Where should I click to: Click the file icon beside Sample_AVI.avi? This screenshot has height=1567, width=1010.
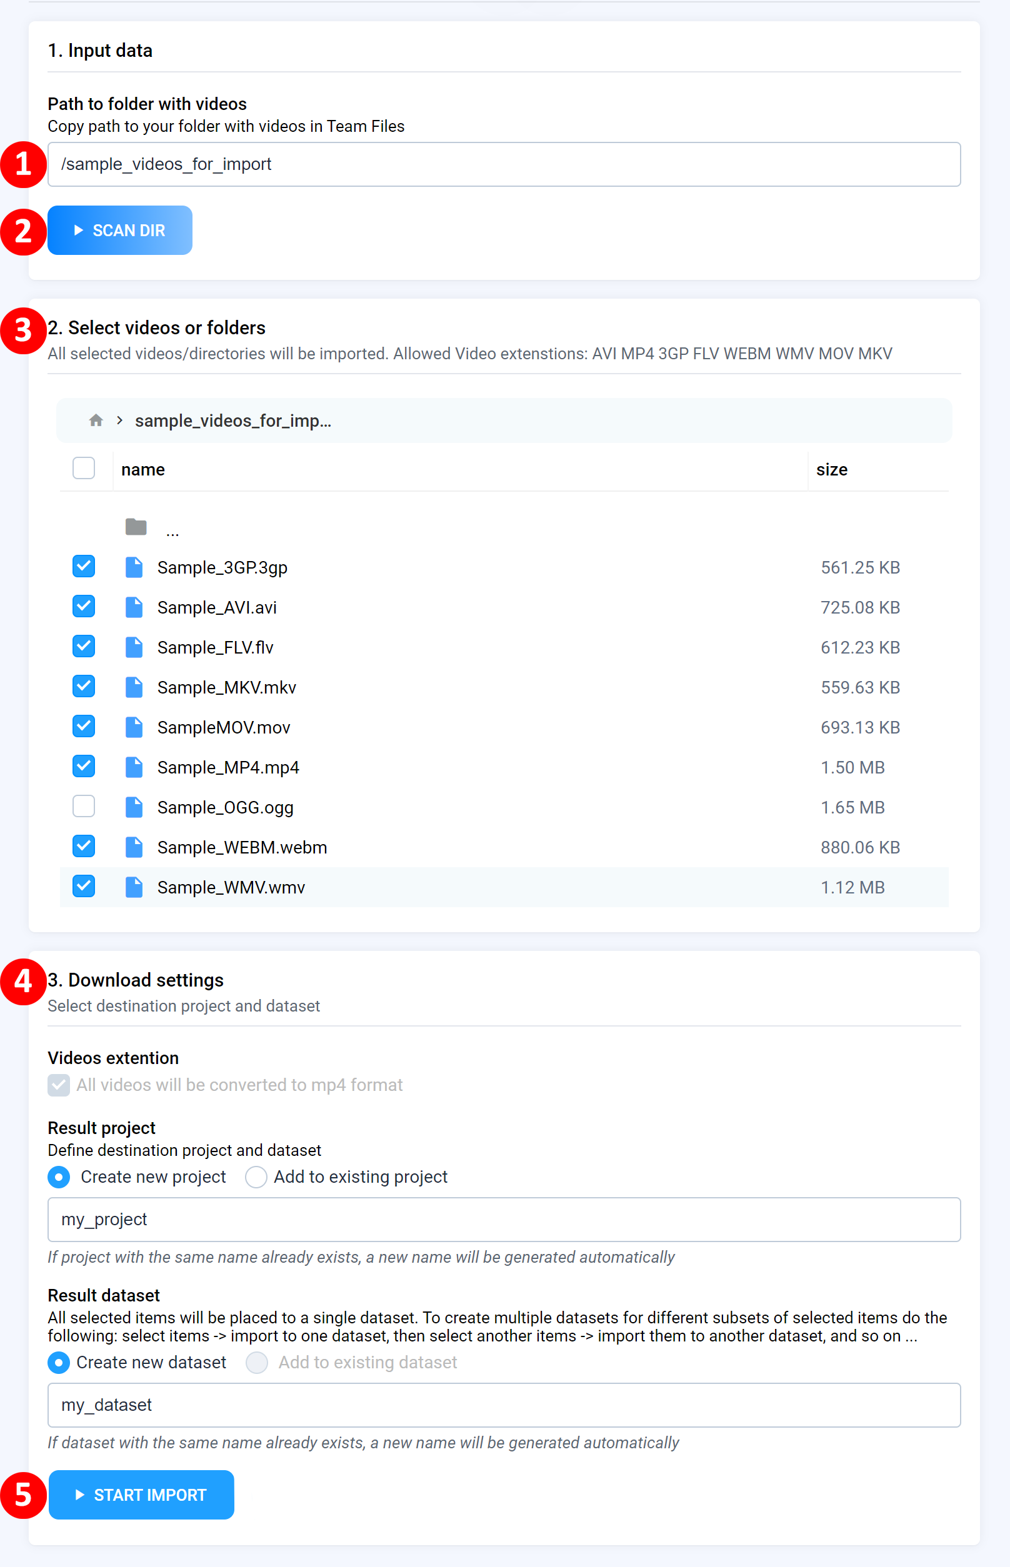[134, 607]
